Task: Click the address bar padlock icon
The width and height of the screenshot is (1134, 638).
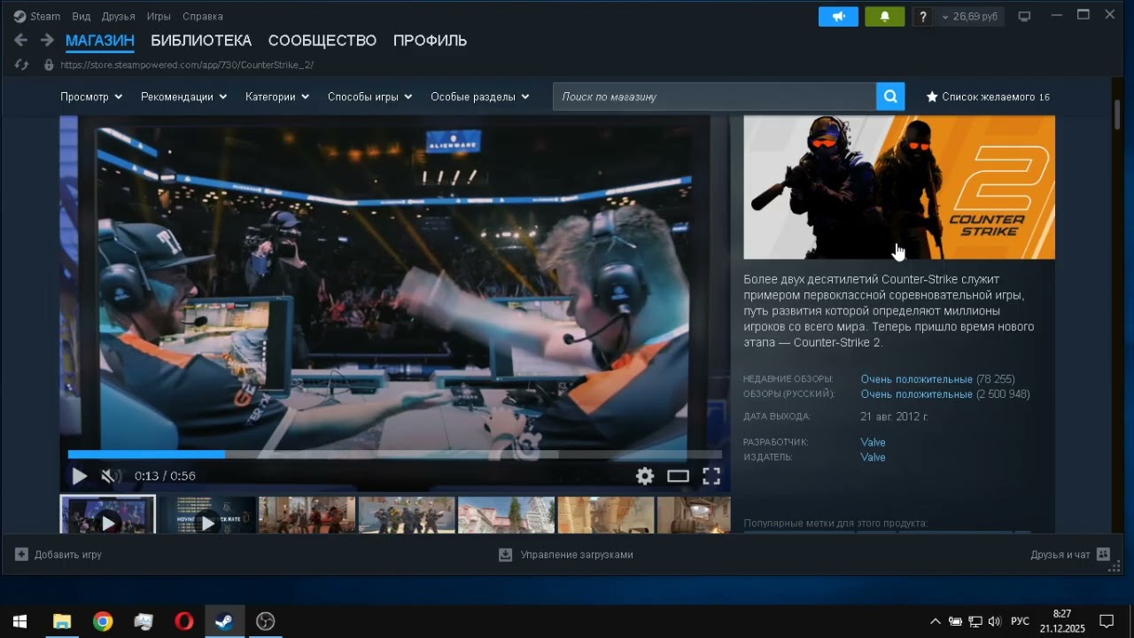Action: point(49,65)
